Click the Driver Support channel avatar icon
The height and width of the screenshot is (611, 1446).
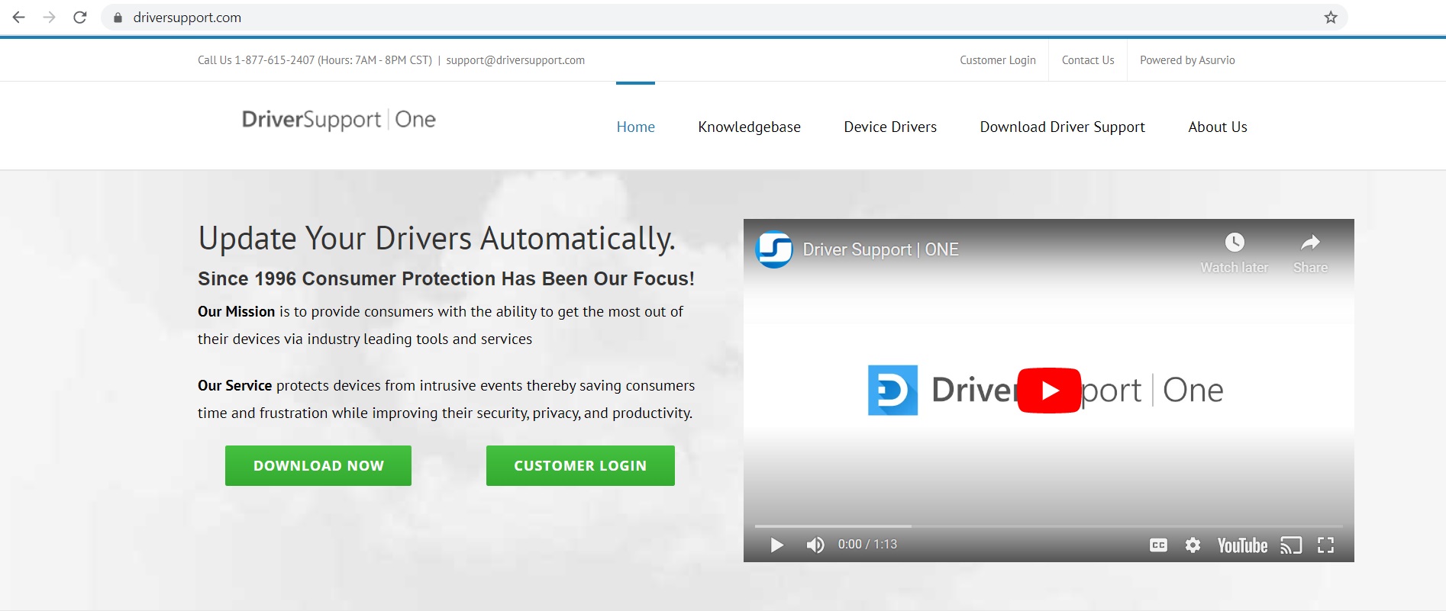point(774,249)
